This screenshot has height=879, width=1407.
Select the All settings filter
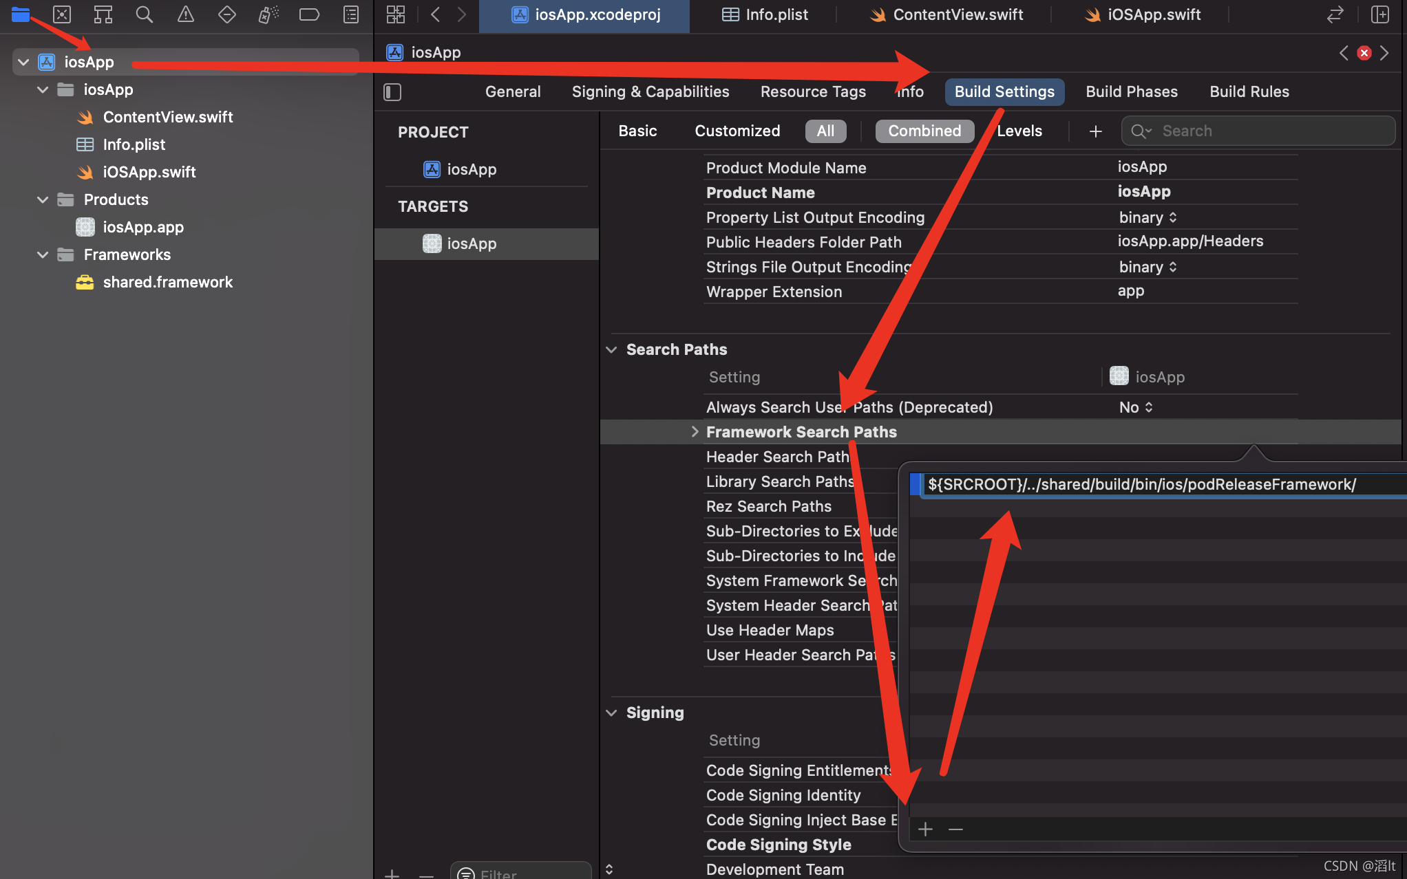click(825, 131)
